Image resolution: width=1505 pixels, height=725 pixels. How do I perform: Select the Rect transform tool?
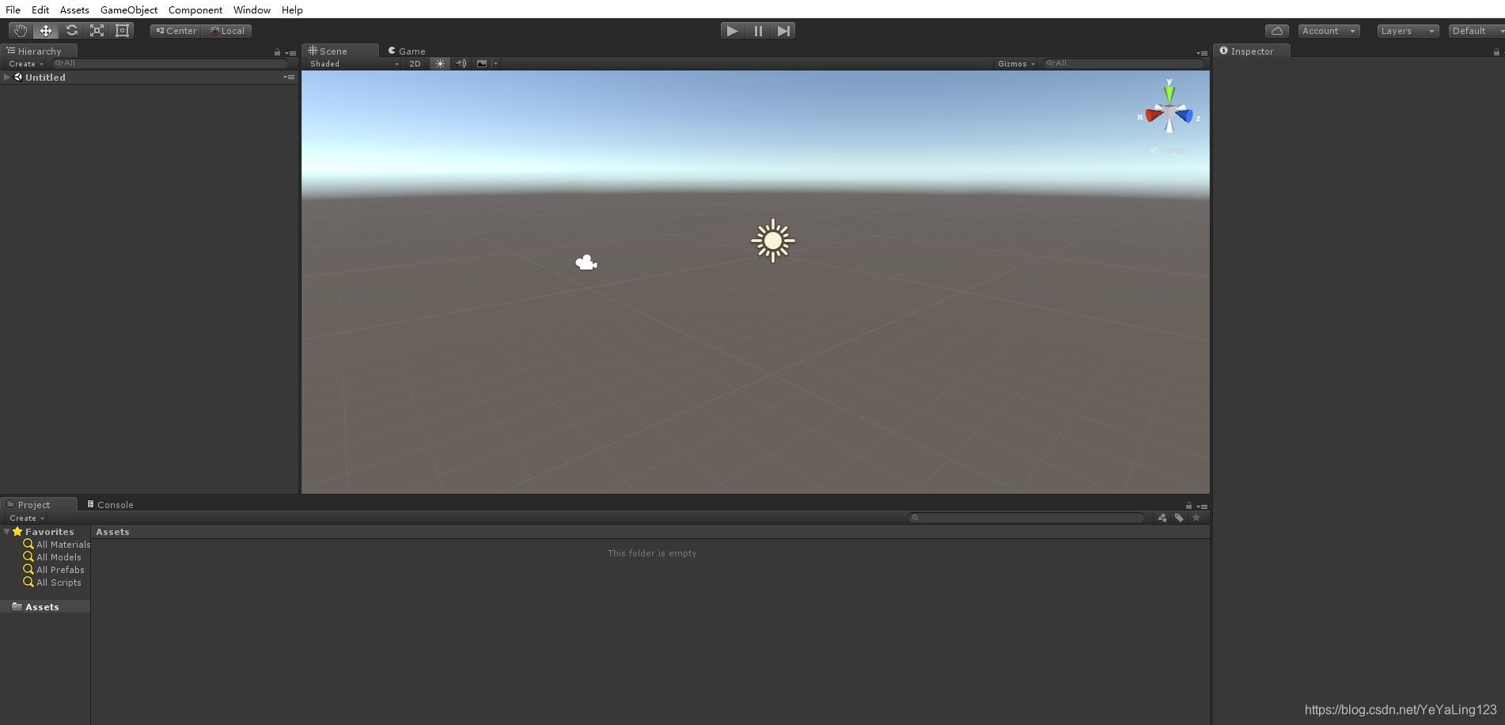tap(122, 31)
